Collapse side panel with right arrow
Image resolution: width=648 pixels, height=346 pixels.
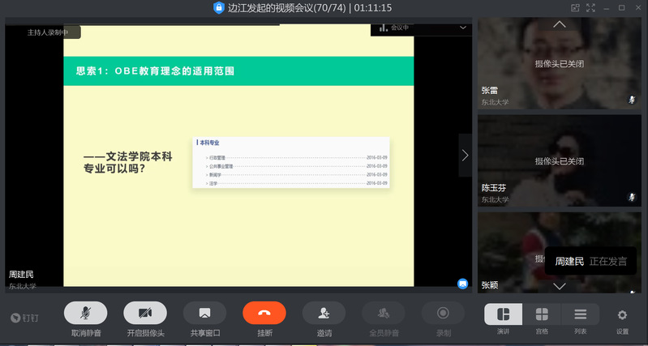[x=465, y=155]
